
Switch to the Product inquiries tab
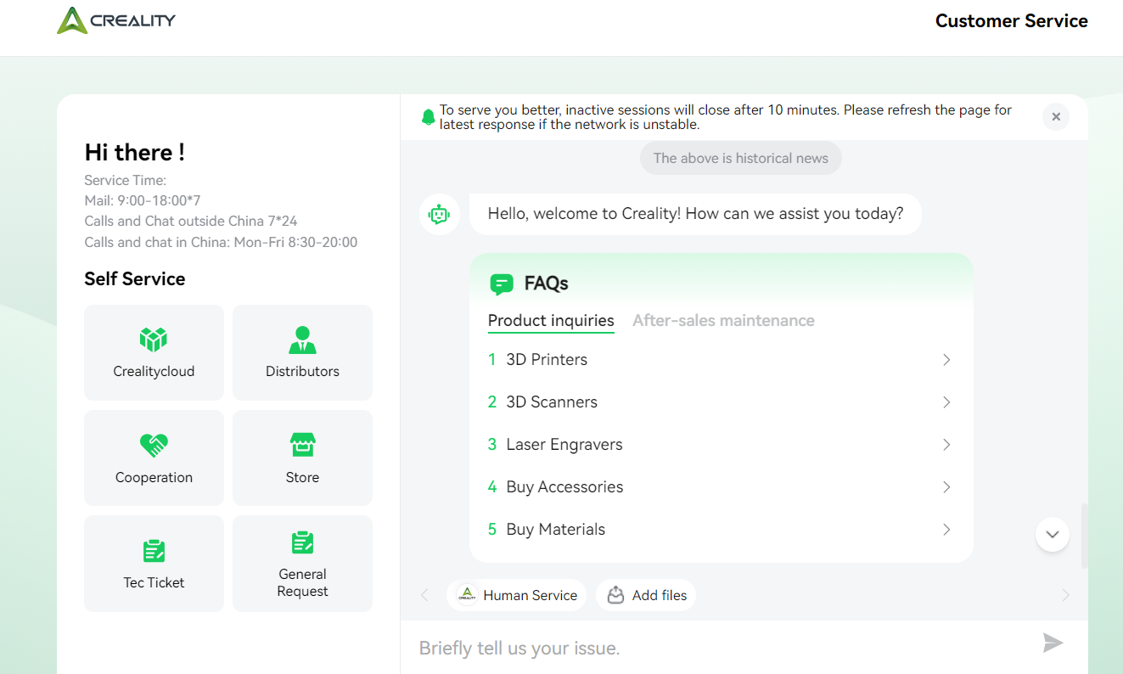pyautogui.click(x=551, y=321)
